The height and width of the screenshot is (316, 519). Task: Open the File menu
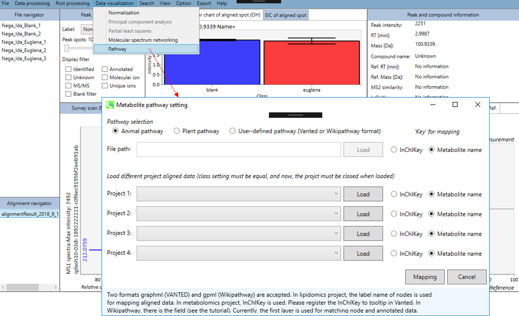point(6,3)
